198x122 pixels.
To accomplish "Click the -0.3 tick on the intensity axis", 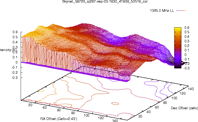I will pyautogui.click(x=14, y=77).
